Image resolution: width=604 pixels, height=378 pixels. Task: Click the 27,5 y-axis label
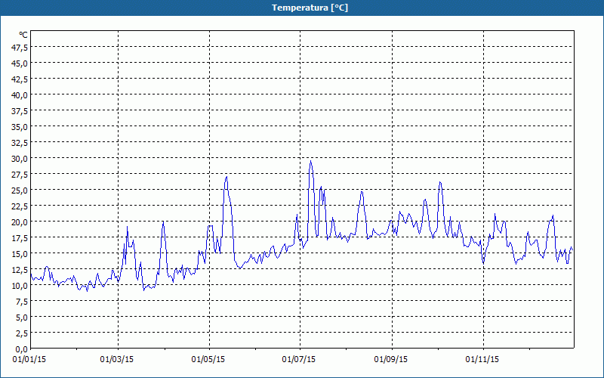pyautogui.click(x=20, y=175)
